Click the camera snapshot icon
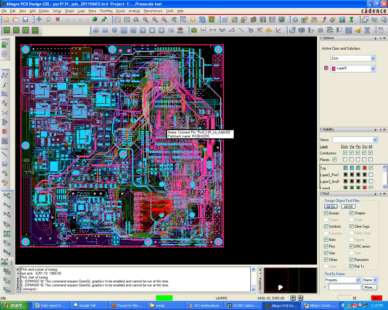388x310 pixels. click(x=320, y=30)
